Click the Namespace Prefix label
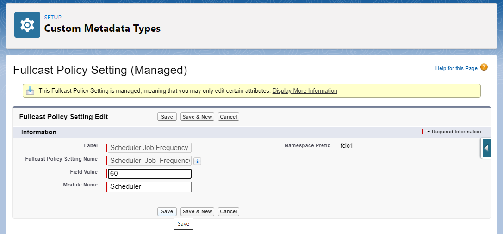The image size is (503, 234). click(x=307, y=146)
